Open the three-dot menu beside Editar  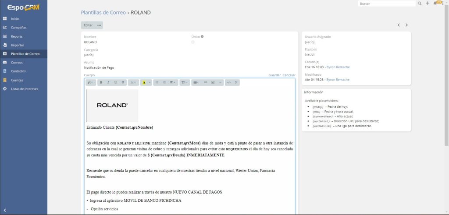tap(99, 25)
